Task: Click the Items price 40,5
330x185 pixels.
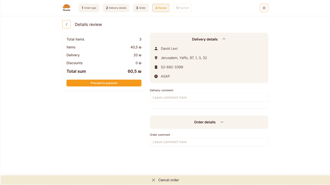Action: tap(136, 47)
